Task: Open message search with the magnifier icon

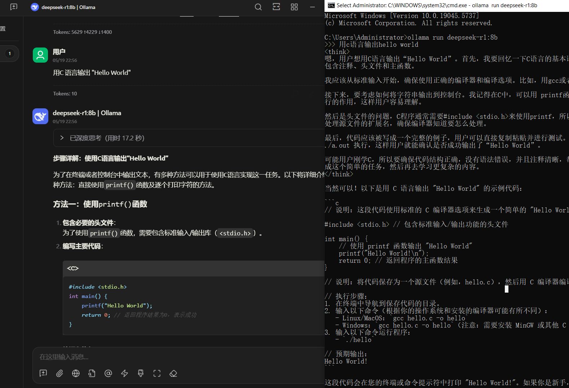Action: [258, 7]
